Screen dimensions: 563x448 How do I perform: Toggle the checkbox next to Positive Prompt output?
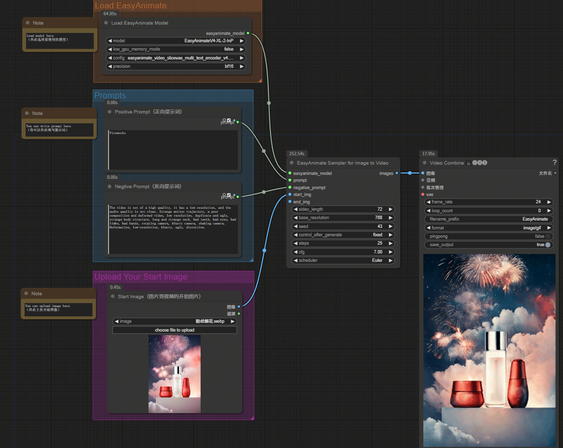pos(229,120)
